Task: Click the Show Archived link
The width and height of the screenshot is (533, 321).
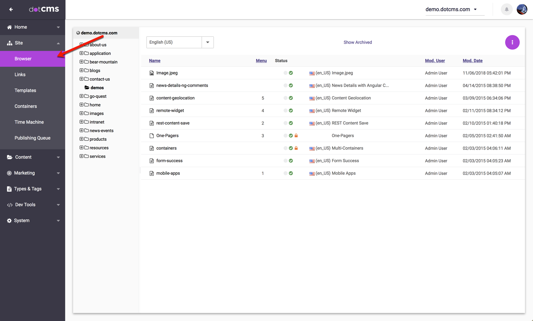Action: pyautogui.click(x=358, y=42)
